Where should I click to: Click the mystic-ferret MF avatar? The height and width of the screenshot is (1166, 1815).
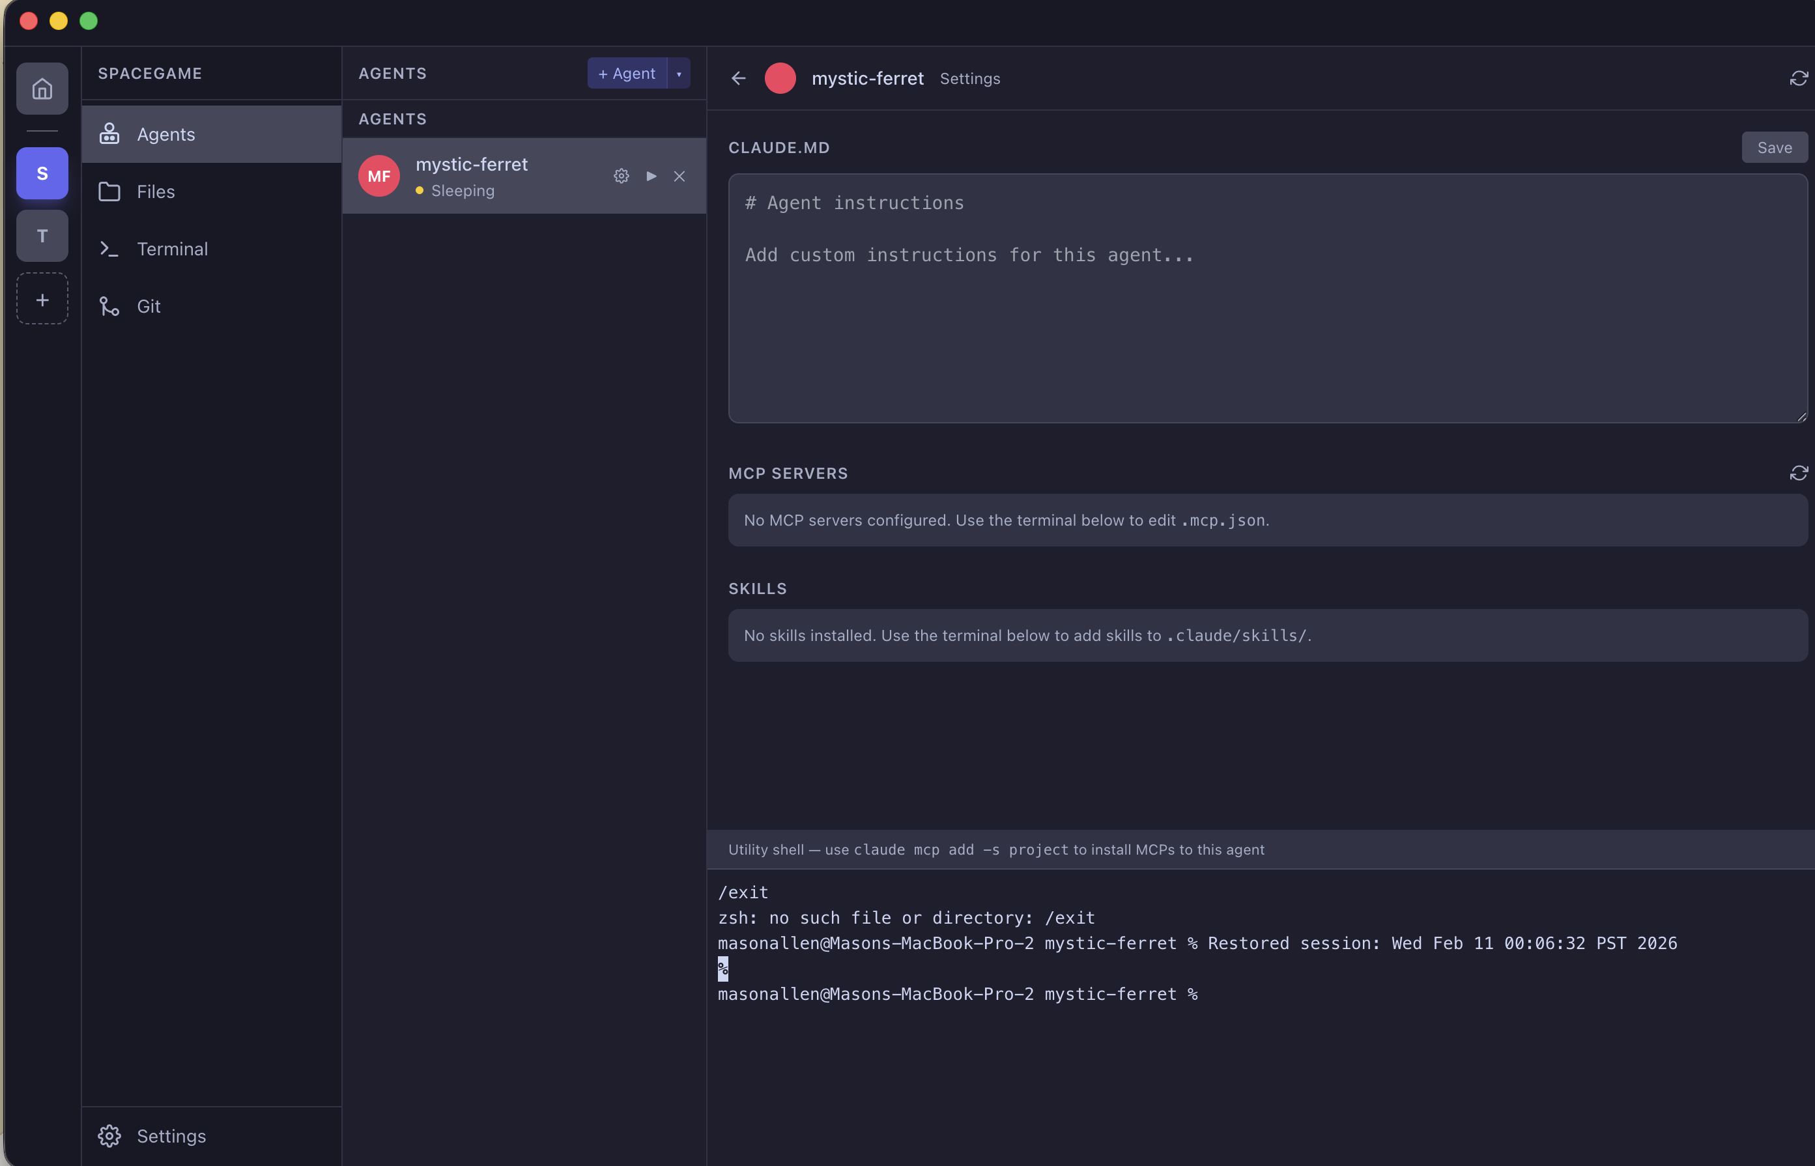(x=379, y=175)
